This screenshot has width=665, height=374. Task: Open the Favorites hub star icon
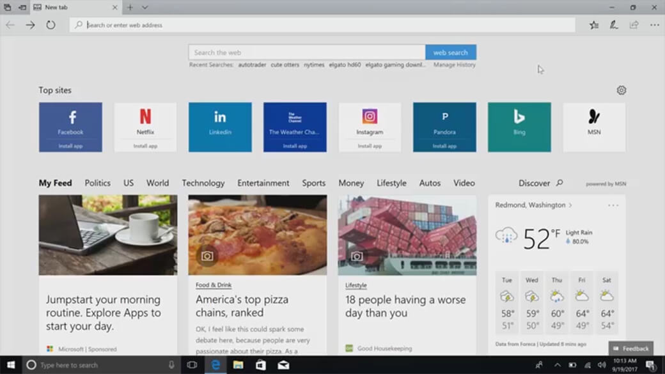click(x=594, y=25)
